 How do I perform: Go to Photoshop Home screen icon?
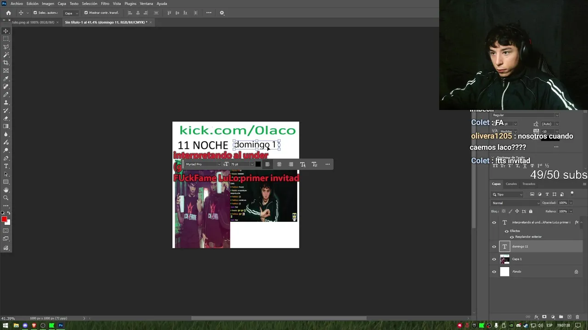pyautogui.click(x=8, y=13)
